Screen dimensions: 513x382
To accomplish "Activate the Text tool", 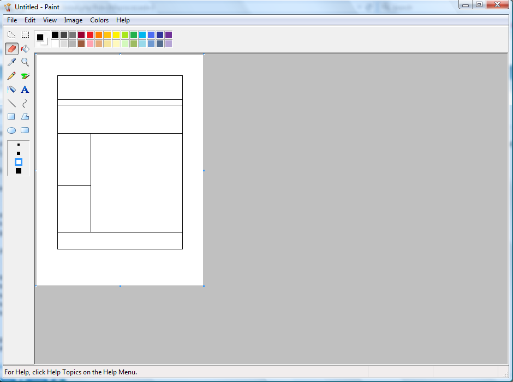I will pos(25,89).
